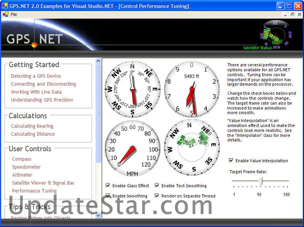This screenshot has width=304, height=227.
Task: Open the Compass example link
Action: tap(21, 159)
